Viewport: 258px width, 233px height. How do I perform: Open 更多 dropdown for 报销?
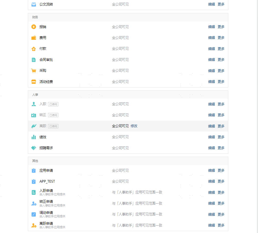221,27
